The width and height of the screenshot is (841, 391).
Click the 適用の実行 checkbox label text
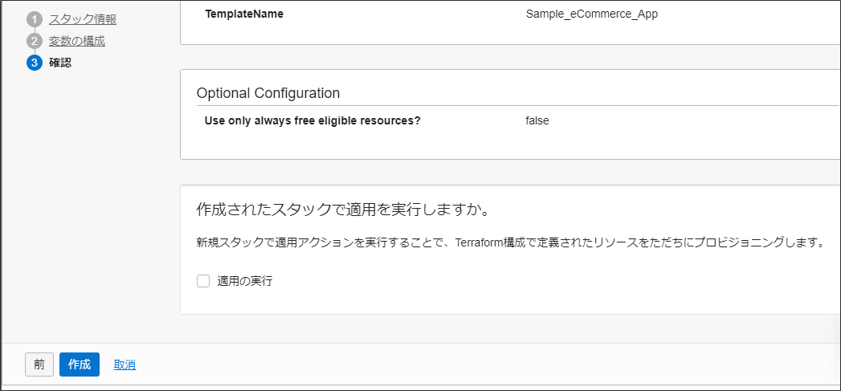tap(245, 281)
